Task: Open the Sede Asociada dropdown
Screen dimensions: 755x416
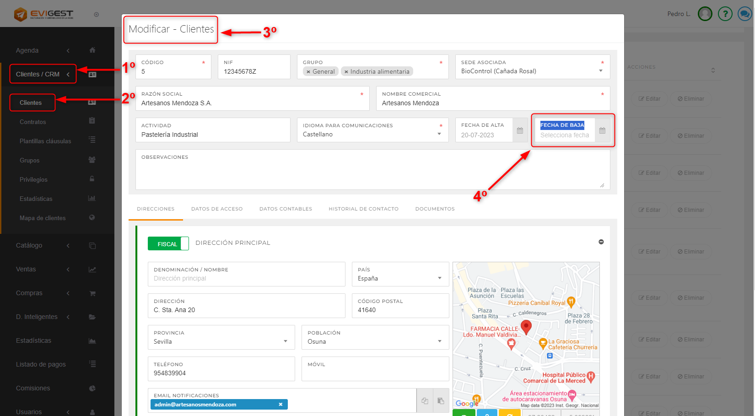Action: 600,71
